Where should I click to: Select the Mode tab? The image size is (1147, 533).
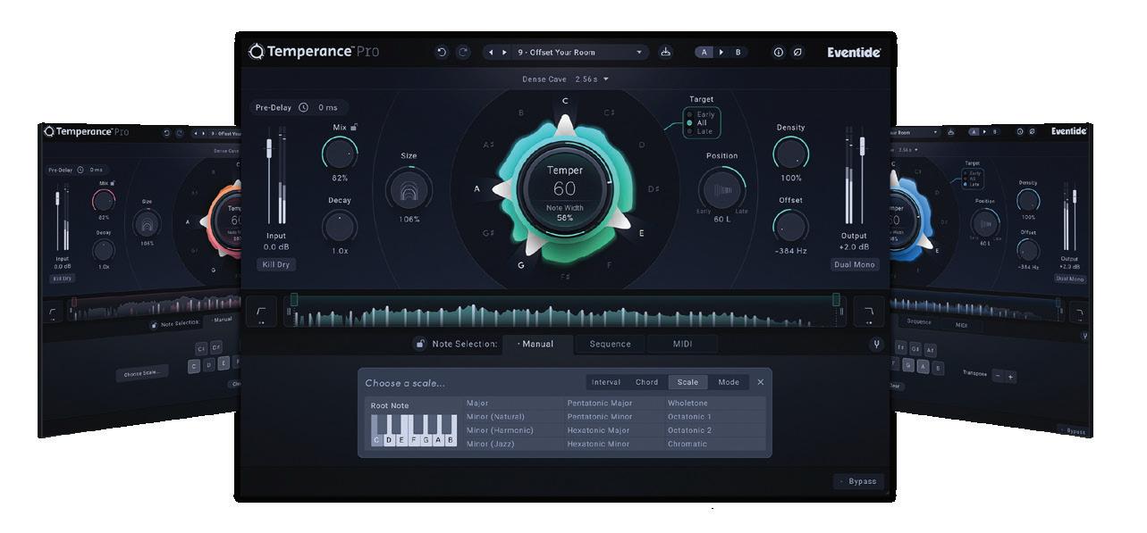[729, 382]
